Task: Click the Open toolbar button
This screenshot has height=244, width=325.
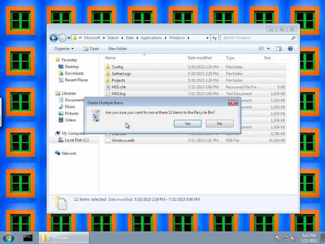Action: [x=91, y=49]
